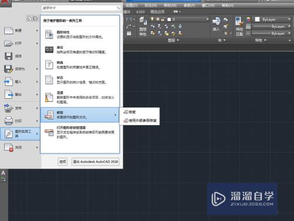Click the Save (保存) floppy disk icon
The image size is (294, 221).
[x=9, y=56]
